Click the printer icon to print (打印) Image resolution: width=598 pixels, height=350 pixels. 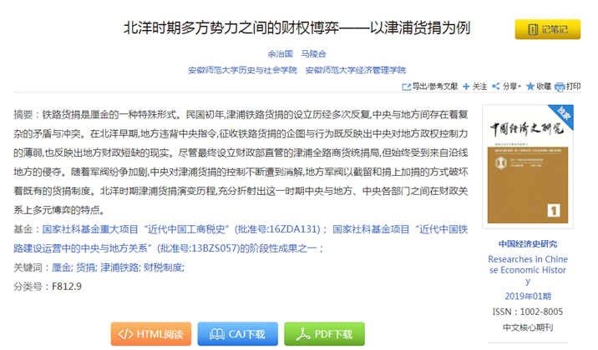(560, 87)
